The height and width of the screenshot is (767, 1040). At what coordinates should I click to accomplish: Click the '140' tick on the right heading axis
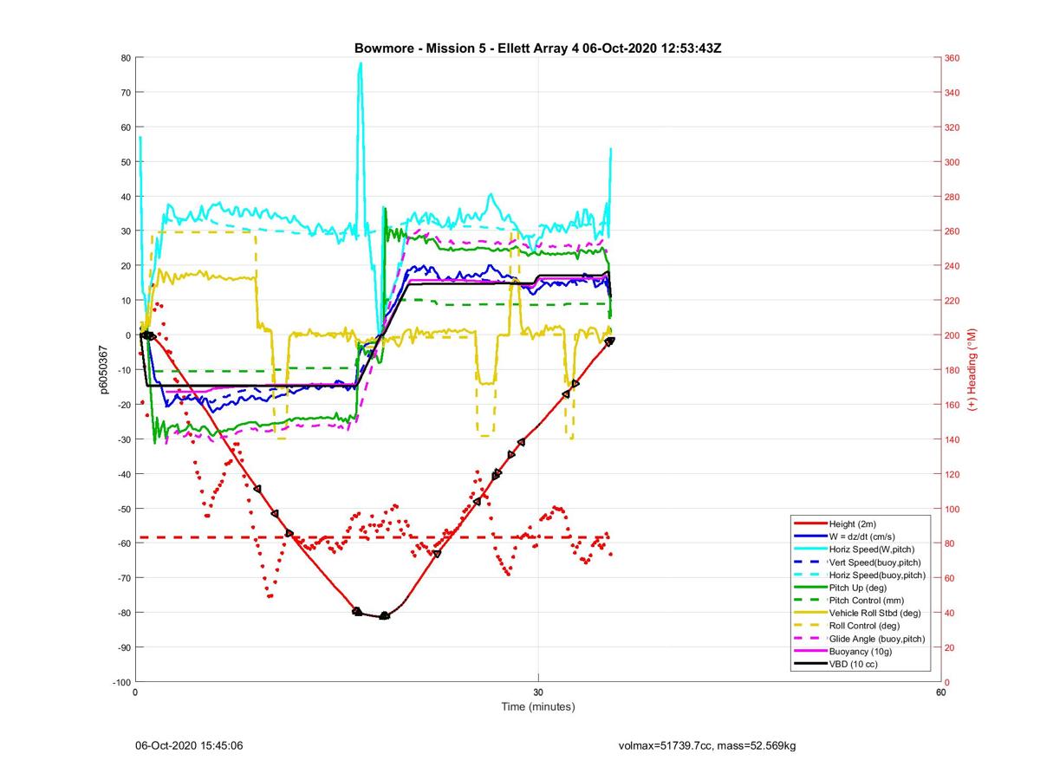tap(953, 439)
